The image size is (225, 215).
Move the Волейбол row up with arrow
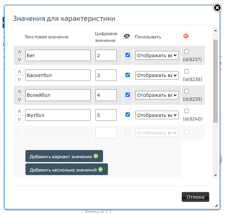pos(19,91)
